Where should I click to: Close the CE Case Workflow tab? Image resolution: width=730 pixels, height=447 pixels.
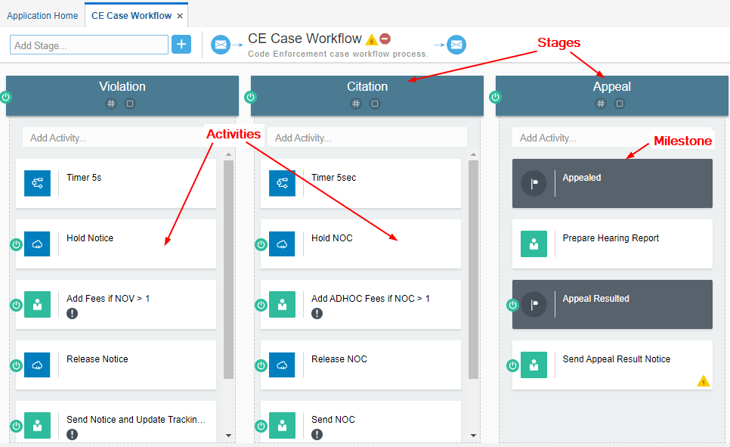pyautogui.click(x=178, y=14)
